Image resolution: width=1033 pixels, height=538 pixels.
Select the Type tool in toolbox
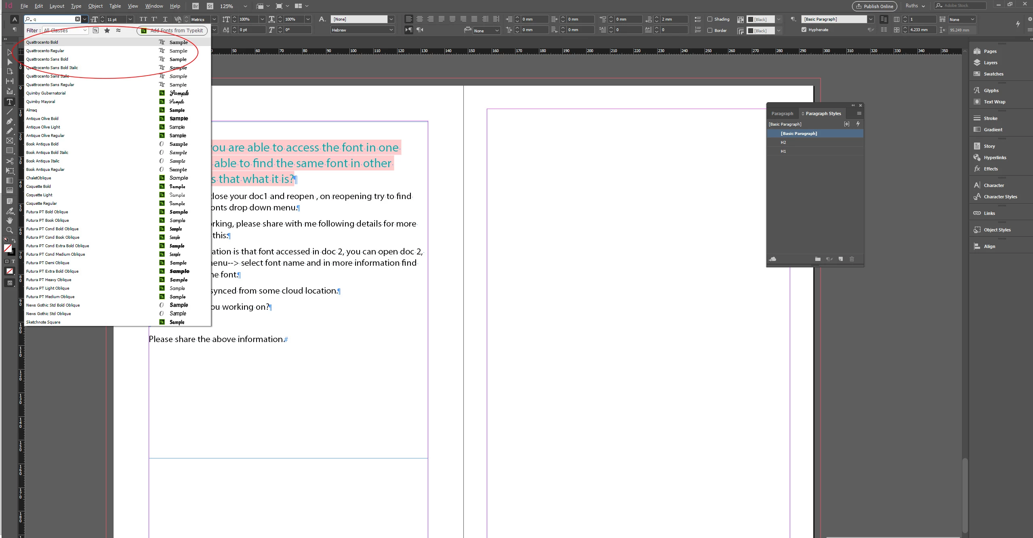(9, 102)
